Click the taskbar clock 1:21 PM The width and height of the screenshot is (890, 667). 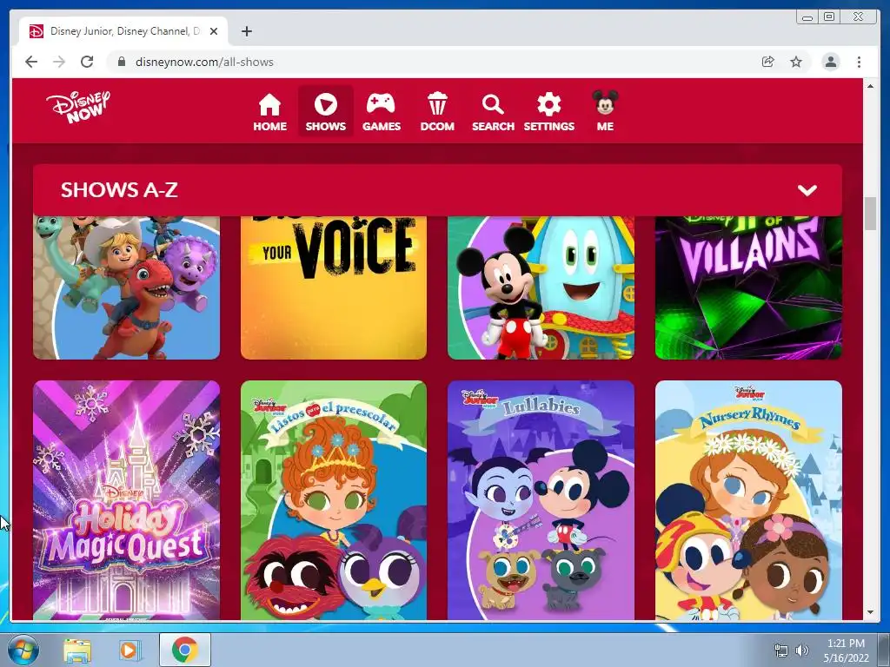[x=846, y=650]
